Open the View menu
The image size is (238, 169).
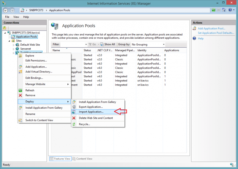click(16, 17)
